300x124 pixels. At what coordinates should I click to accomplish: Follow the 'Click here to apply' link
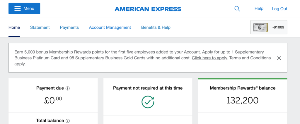[209, 58]
